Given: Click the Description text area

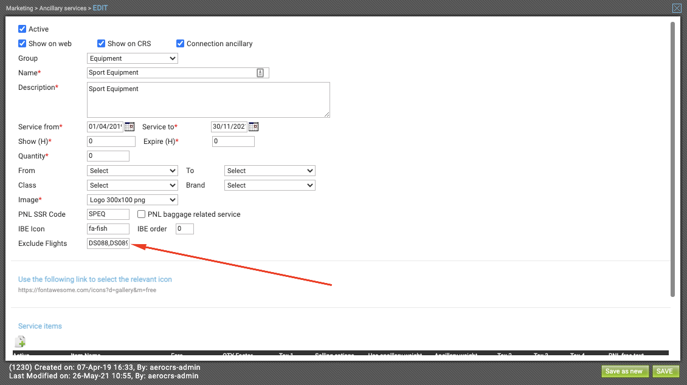Looking at the screenshot, I should (209, 100).
